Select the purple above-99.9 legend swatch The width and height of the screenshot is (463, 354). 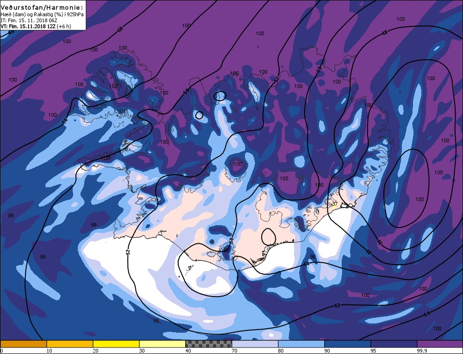tap(440, 344)
